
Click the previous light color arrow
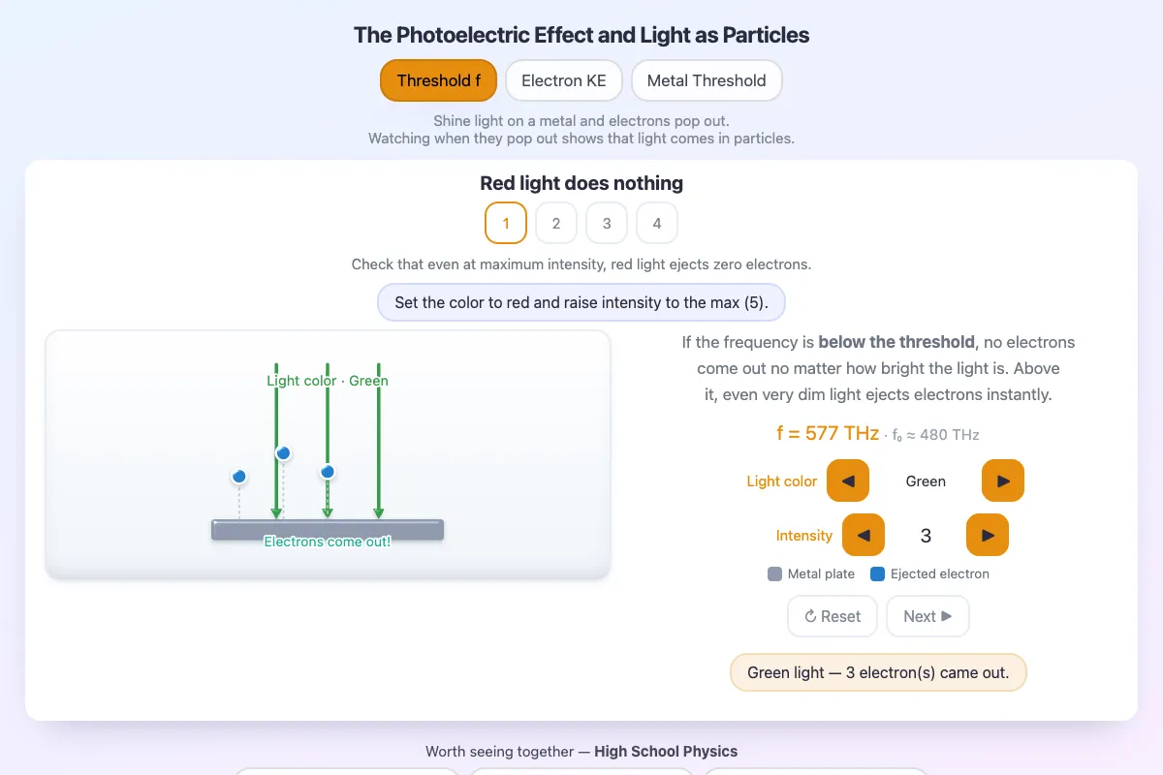point(848,480)
